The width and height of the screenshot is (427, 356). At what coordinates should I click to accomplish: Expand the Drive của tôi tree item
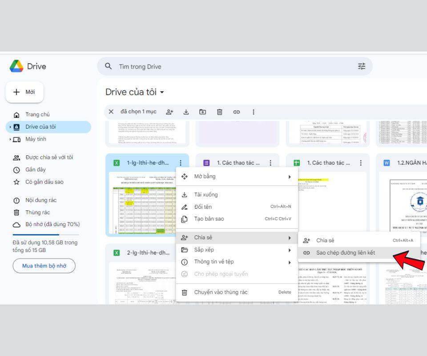[10, 127]
